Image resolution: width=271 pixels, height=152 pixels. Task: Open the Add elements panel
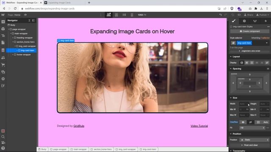pyautogui.click(x=3, y=22)
